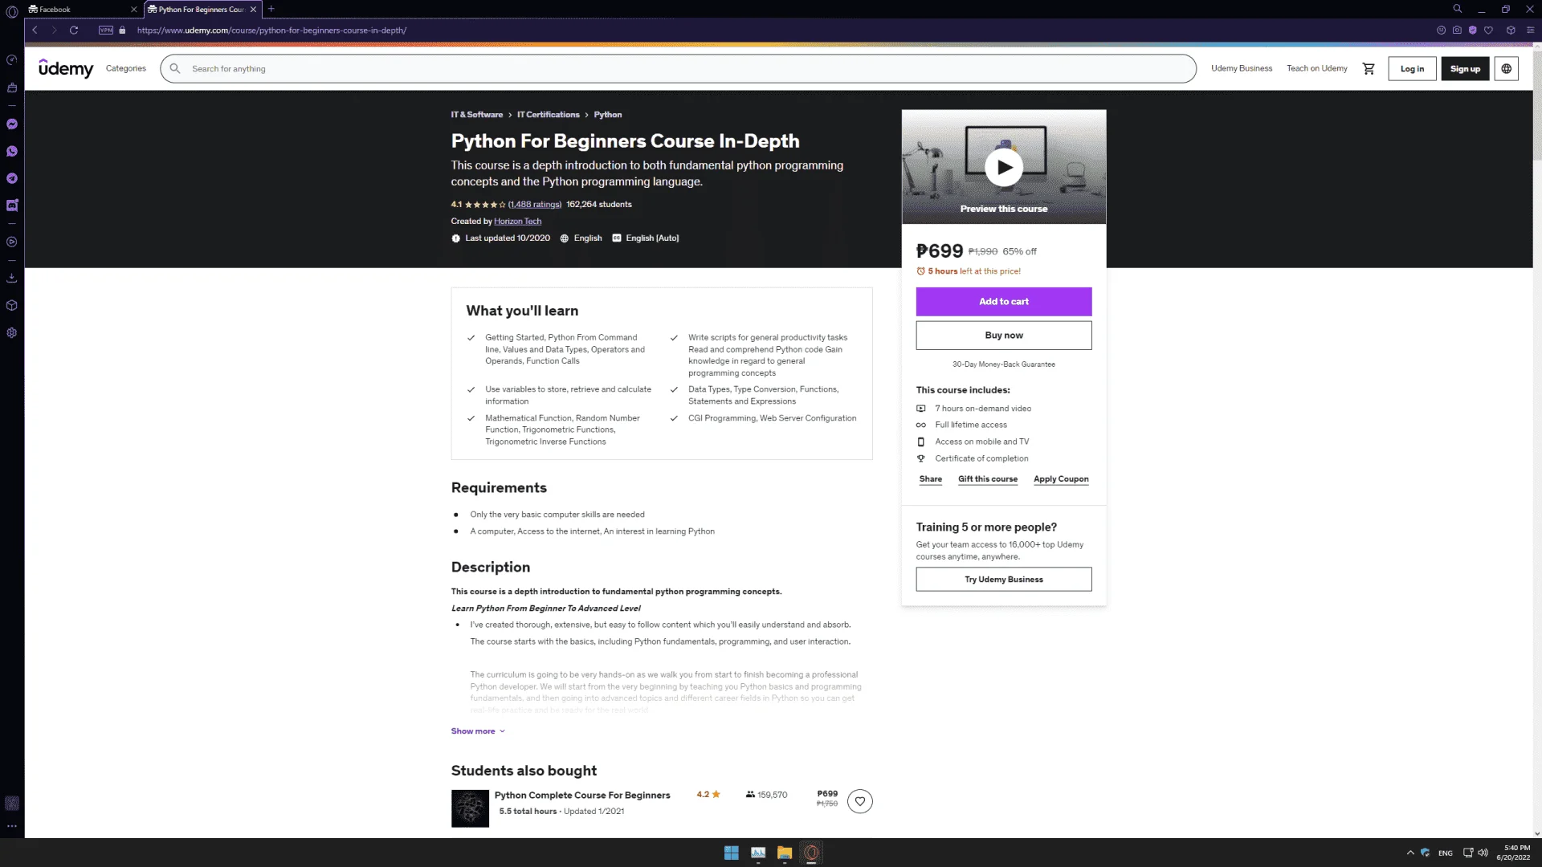Open the Downloads sidebar panel
The image size is (1542, 867).
[12, 278]
